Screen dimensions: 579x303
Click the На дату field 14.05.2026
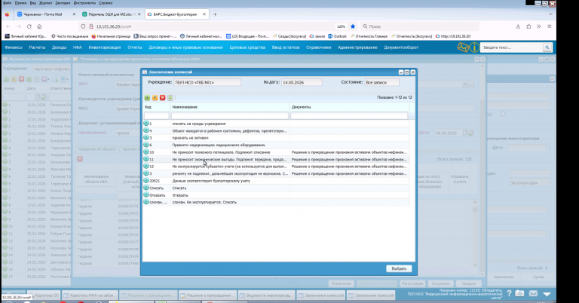pos(302,83)
